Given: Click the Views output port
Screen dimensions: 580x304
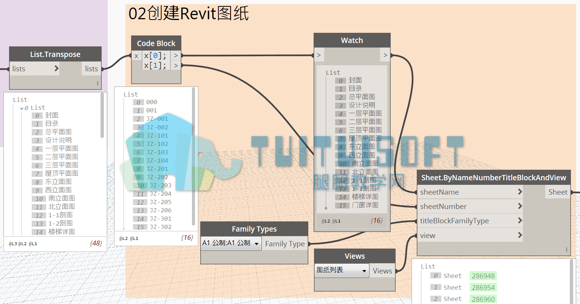Looking at the screenshot, I should 382,271.
